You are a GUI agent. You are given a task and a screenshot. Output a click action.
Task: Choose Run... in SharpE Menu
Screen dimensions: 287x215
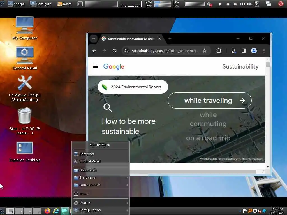[x=101, y=194]
